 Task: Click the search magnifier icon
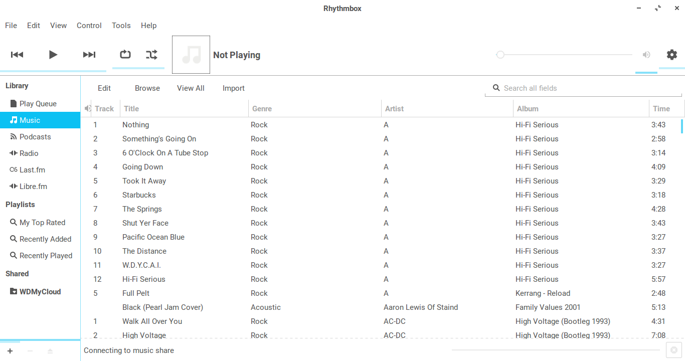pyautogui.click(x=496, y=88)
